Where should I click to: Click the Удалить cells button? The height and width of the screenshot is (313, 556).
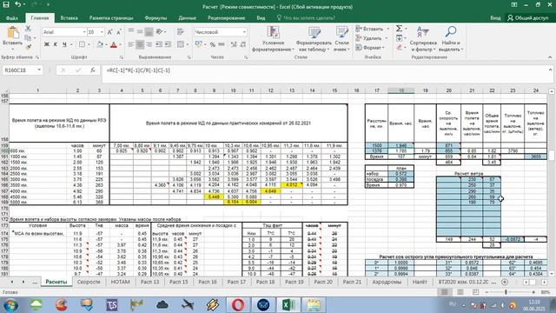pos(368,38)
